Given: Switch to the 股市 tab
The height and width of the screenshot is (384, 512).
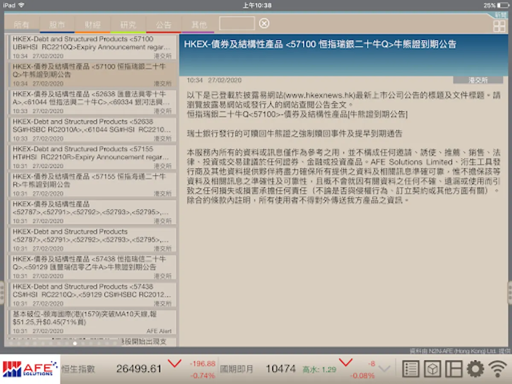Looking at the screenshot, I should pyautogui.click(x=57, y=25).
